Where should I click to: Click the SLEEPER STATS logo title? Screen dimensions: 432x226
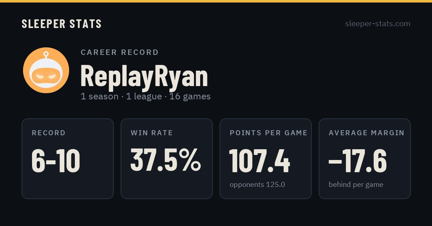click(x=62, y=24)
